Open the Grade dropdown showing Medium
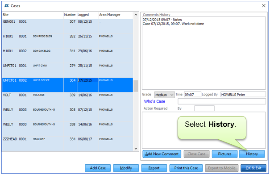270x175 pixels. 164,95
